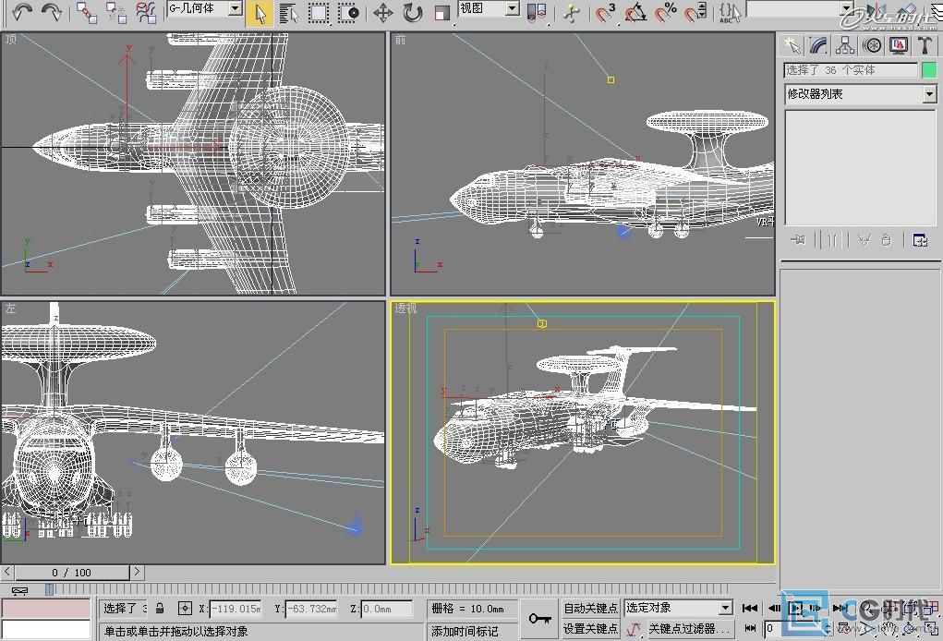Choose the Rectangular Selection Region tool
This screenshot has width=943, height=641.
[x=318, y=13]
